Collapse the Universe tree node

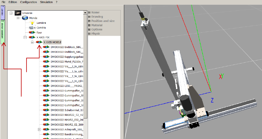(x=11, y=13)
